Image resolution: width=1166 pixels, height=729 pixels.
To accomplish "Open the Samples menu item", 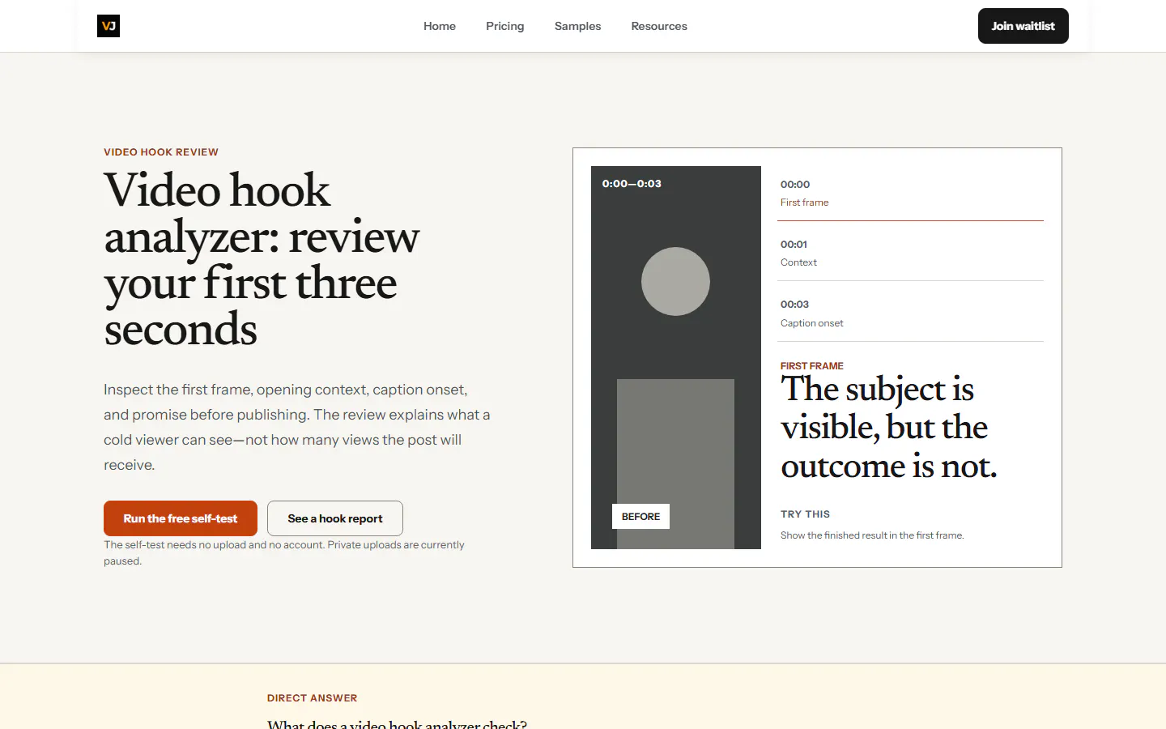I will click(577, 26).
